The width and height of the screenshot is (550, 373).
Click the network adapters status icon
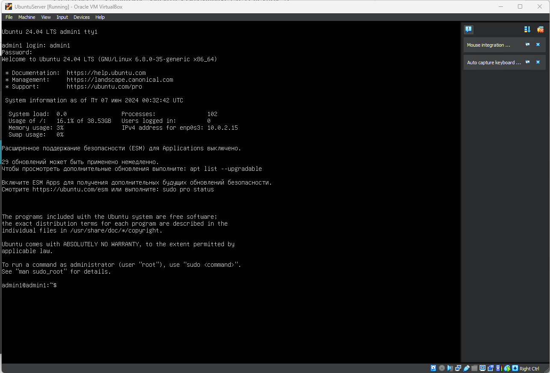(x=458, y=368)
